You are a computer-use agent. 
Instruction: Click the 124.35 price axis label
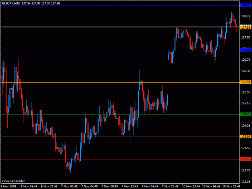tap(246, 125)
